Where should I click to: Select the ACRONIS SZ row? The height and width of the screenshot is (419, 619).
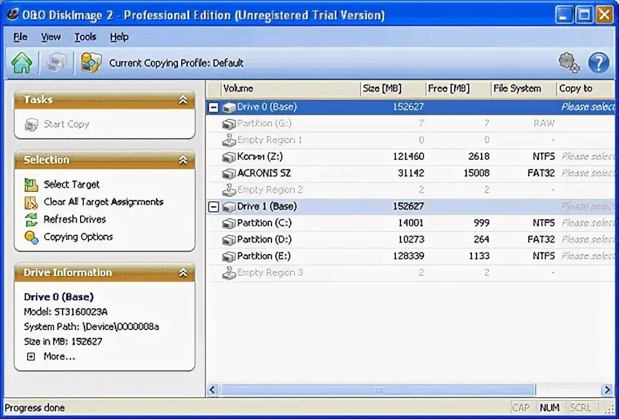[x=411, y=173]
